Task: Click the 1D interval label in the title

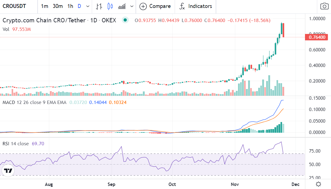Action: click(x=94, y=20)
